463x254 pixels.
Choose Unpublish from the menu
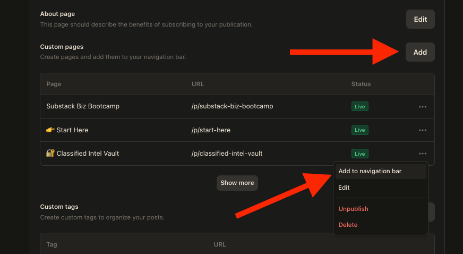click(381, 209)
